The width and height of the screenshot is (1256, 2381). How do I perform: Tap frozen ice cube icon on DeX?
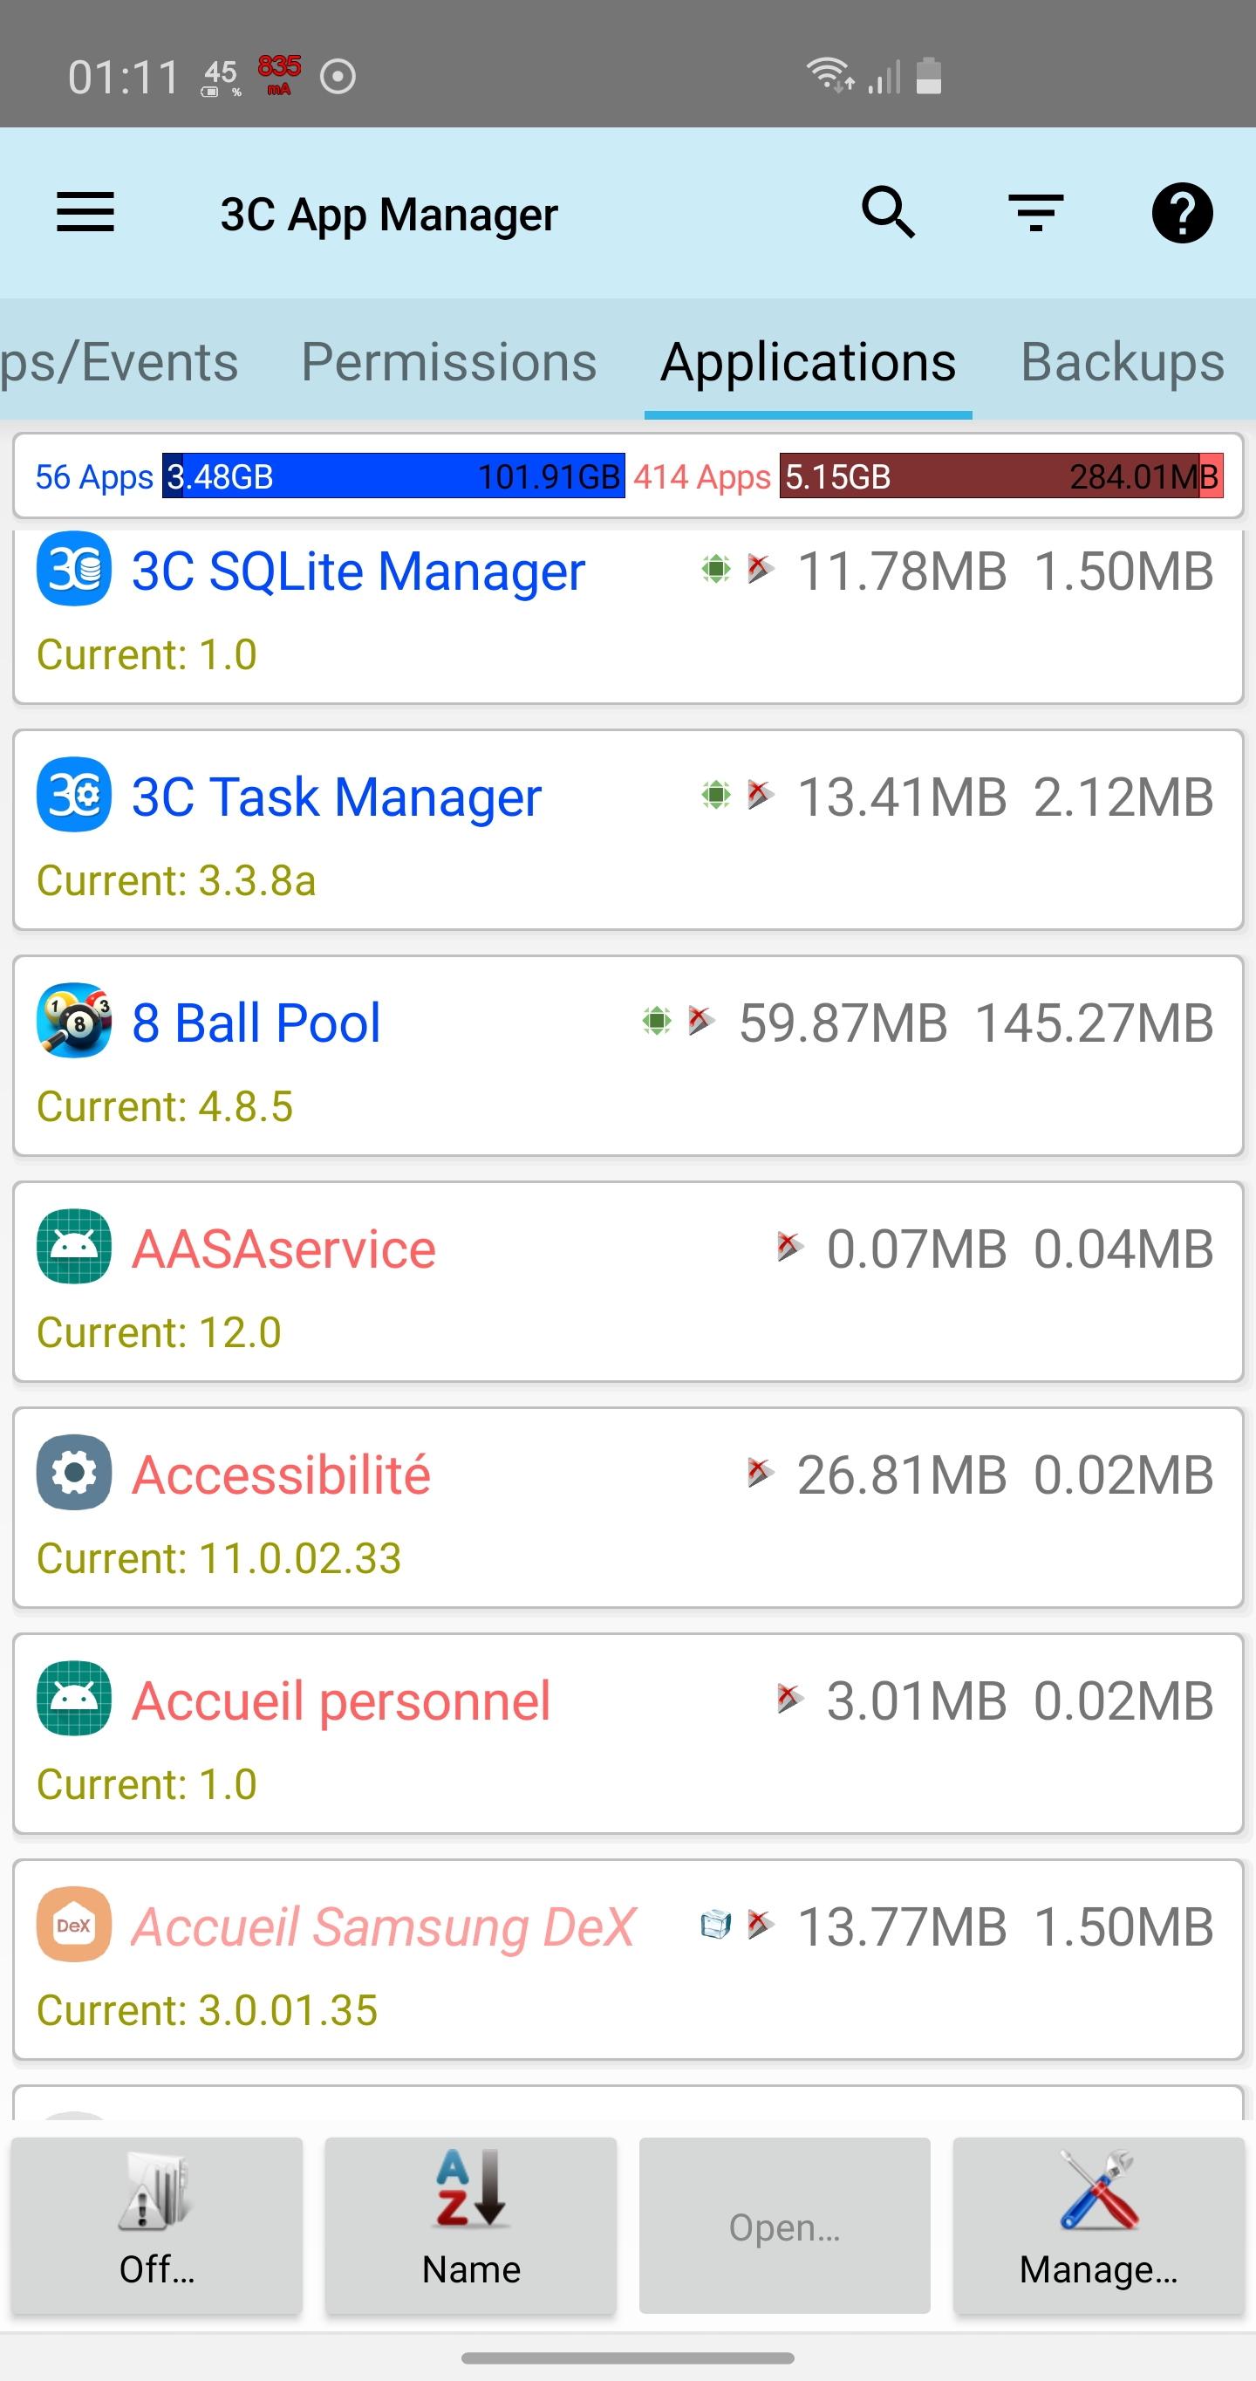(715, 1925)
